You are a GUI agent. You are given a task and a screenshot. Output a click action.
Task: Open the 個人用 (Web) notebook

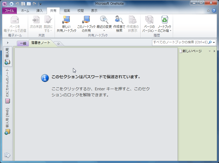click(x=7, y=121)
